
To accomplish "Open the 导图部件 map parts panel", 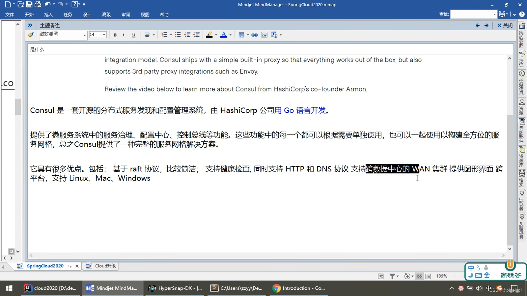I will [522, 131].
